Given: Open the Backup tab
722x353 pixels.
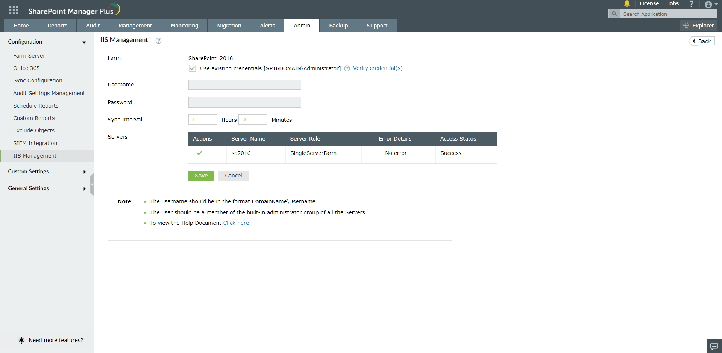Looking at the screenshot, I should coord(338,26).
